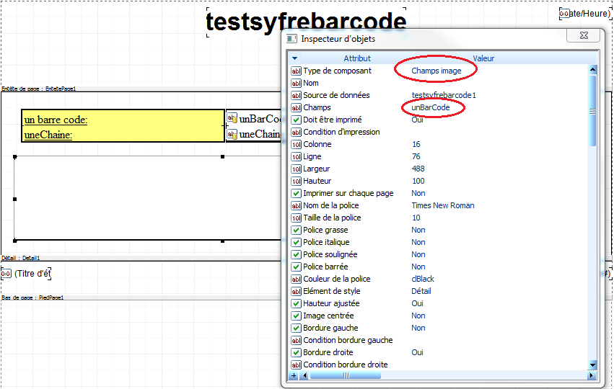Toggle the Doit être imprimé checkbox

(296, 120)
